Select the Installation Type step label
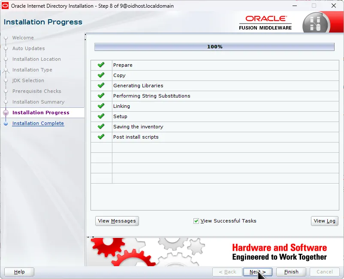 [32, 70]
